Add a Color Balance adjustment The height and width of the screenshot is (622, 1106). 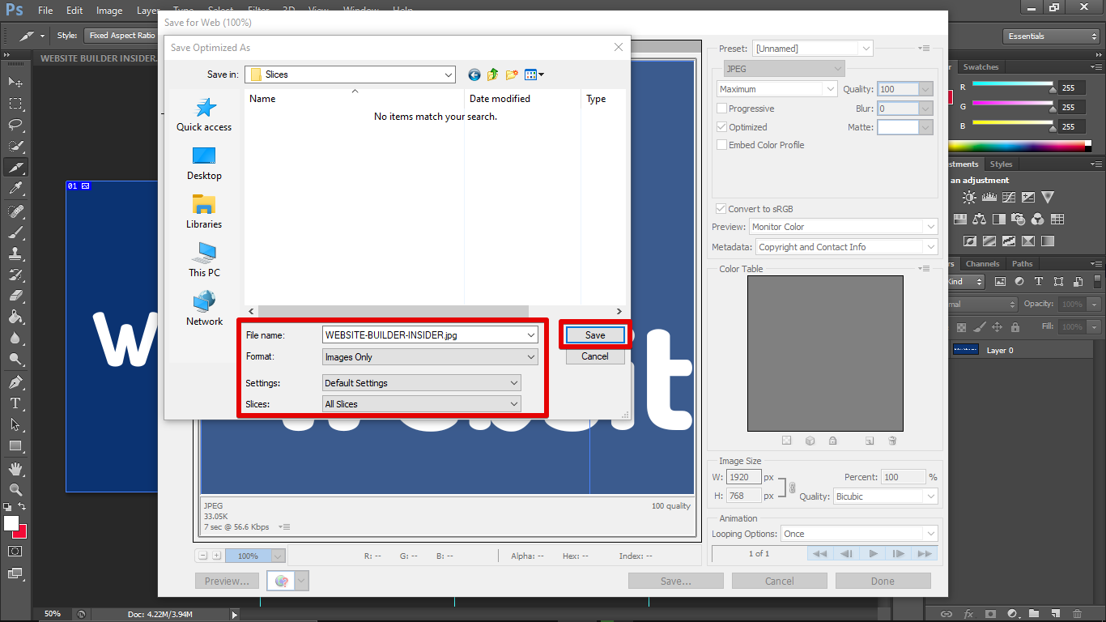pyautogui.click(x=979, y=219)
